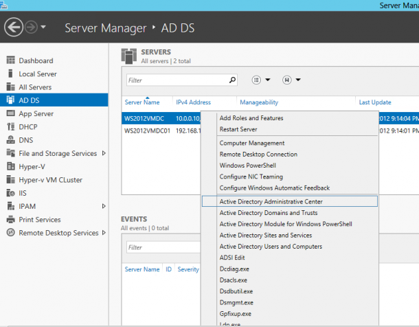Run Dcdiag.exe from the menu

pyautogui.click(x=290, y=269)
